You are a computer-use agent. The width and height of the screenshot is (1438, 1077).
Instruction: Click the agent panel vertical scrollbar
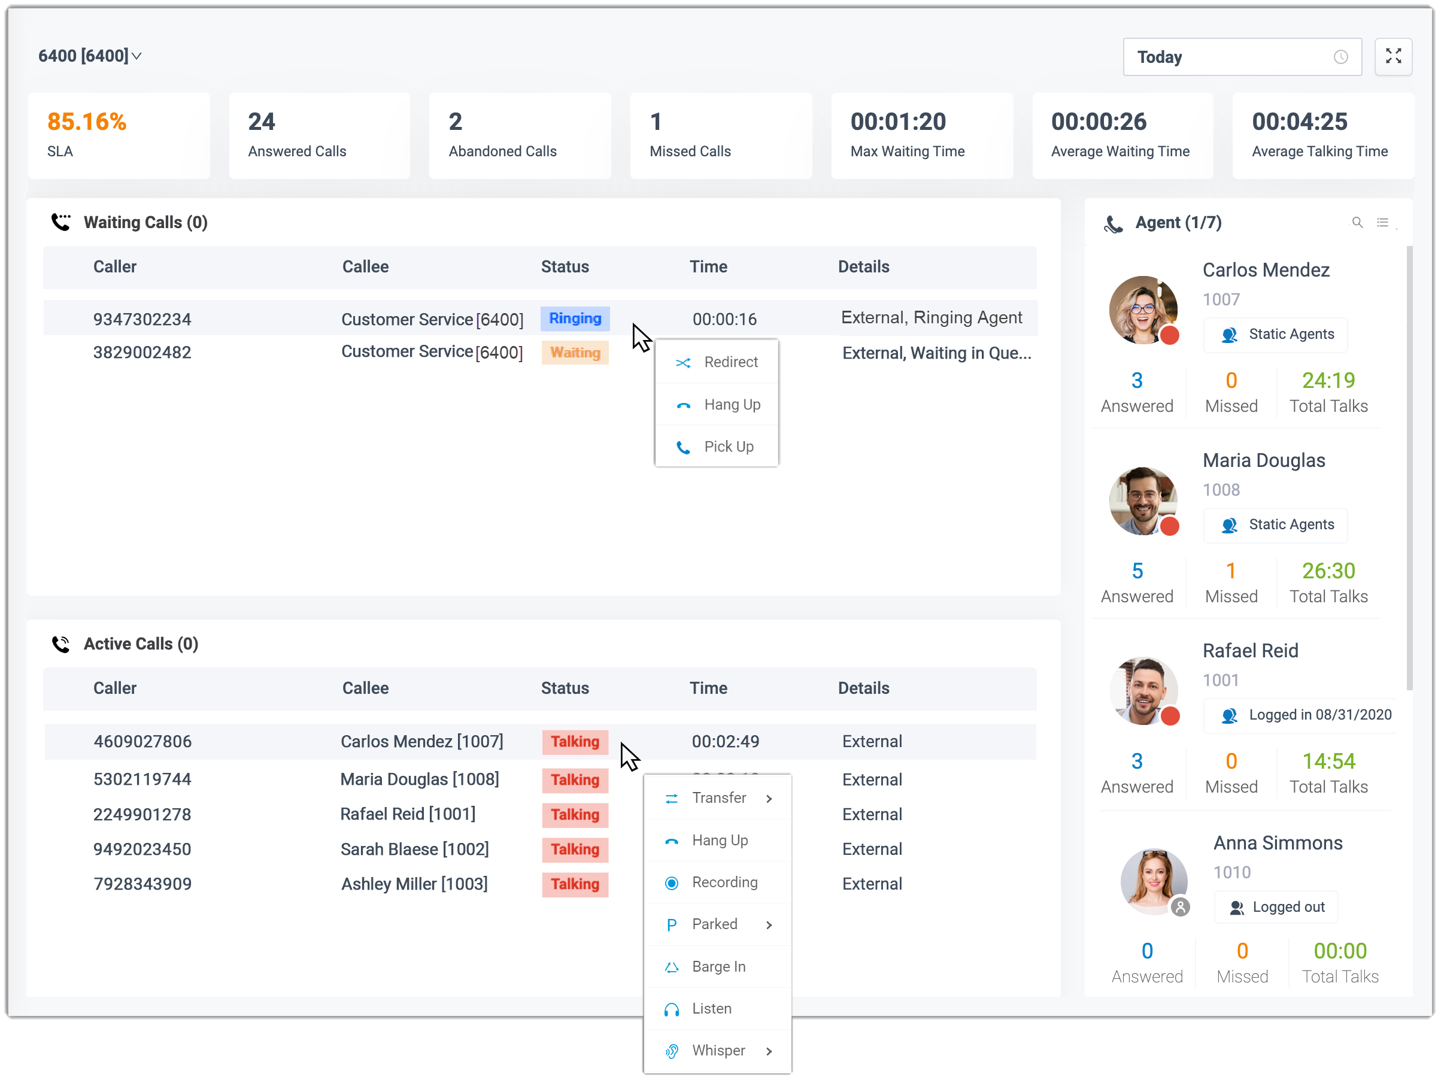(x=1409, y=468)
